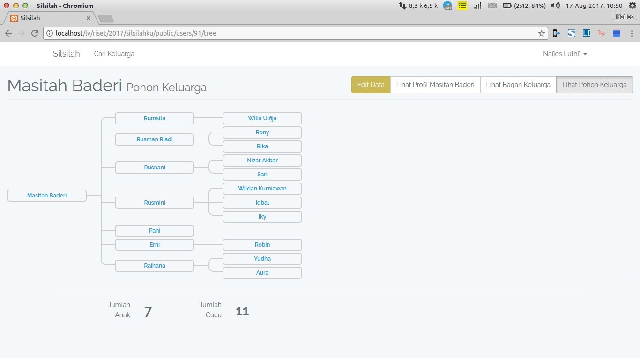The image size is (640, 358).
Task: Reload the page with the refresh icon
Action: click(x=34, y=33)
